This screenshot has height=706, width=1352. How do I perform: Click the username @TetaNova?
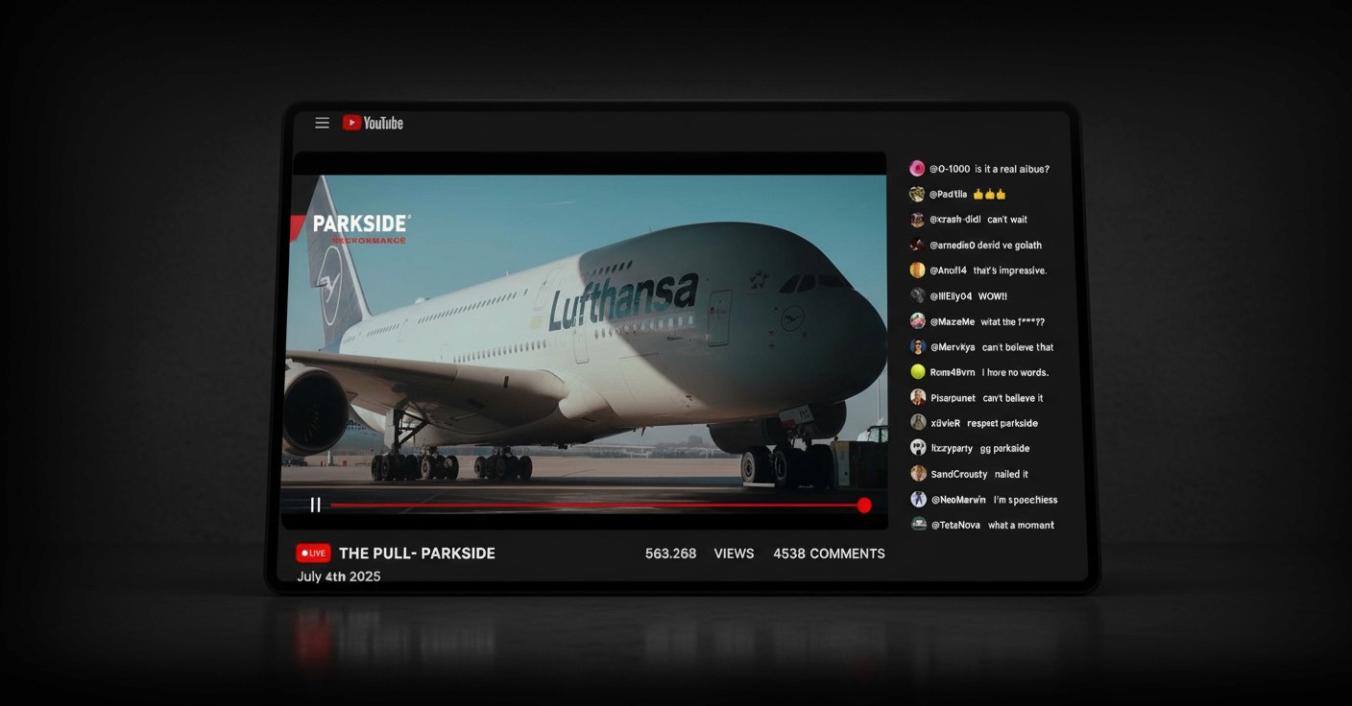(x=955, y=525)
